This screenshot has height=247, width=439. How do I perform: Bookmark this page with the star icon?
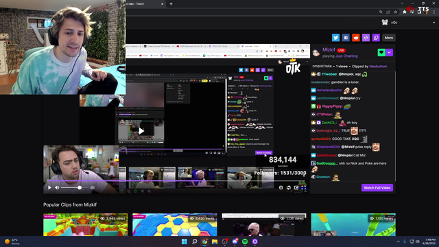(x=395, y=12)
